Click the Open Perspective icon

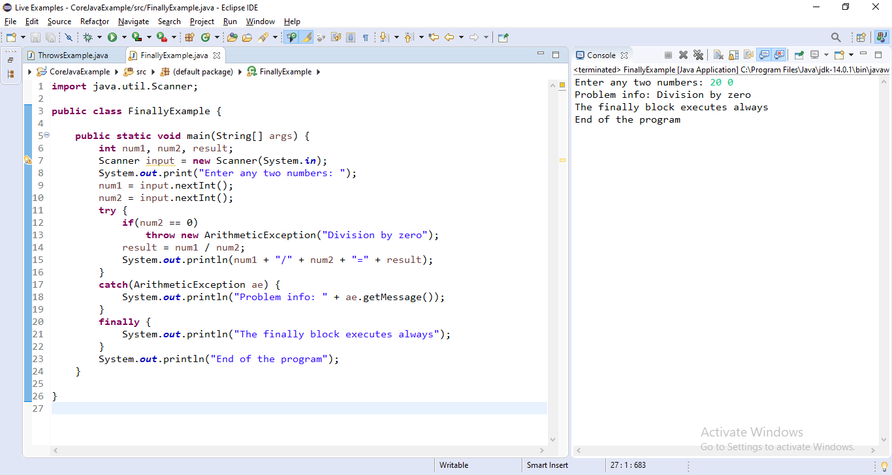click(861, 37)
